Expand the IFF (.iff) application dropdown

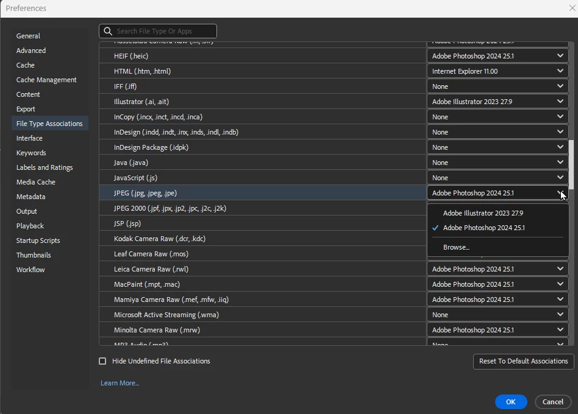(x=498, y=86)
